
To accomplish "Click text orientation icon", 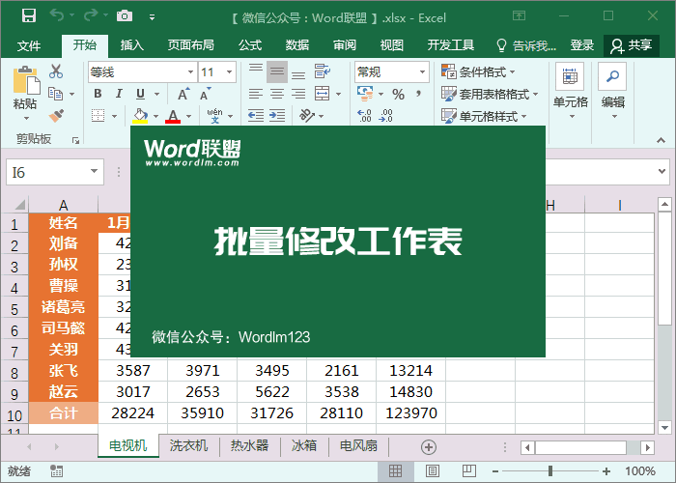I will 307,116.
